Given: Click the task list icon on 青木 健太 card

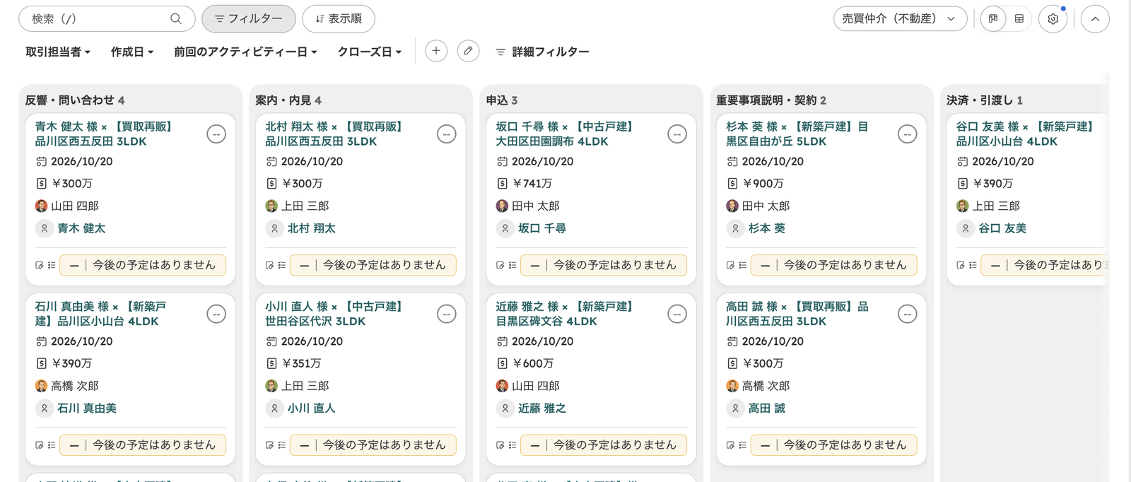Looking at the screenshot, I should click(52, 265).
